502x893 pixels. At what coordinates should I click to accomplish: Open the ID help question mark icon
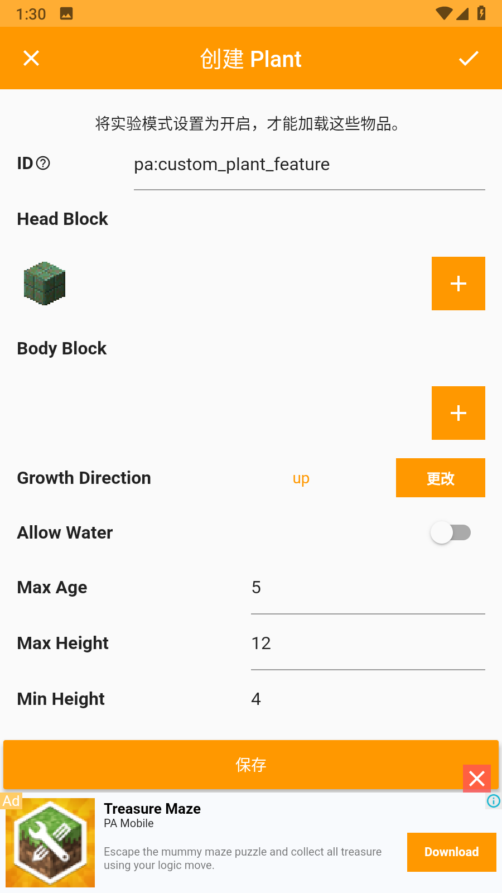click(x=43, y=163)
